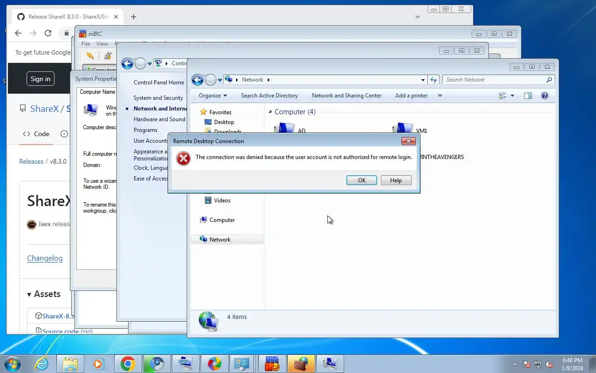This screenshot has width=596, height=373.
Task: Open the Chrome tab search dropdown
Action: tap(418, 16)
